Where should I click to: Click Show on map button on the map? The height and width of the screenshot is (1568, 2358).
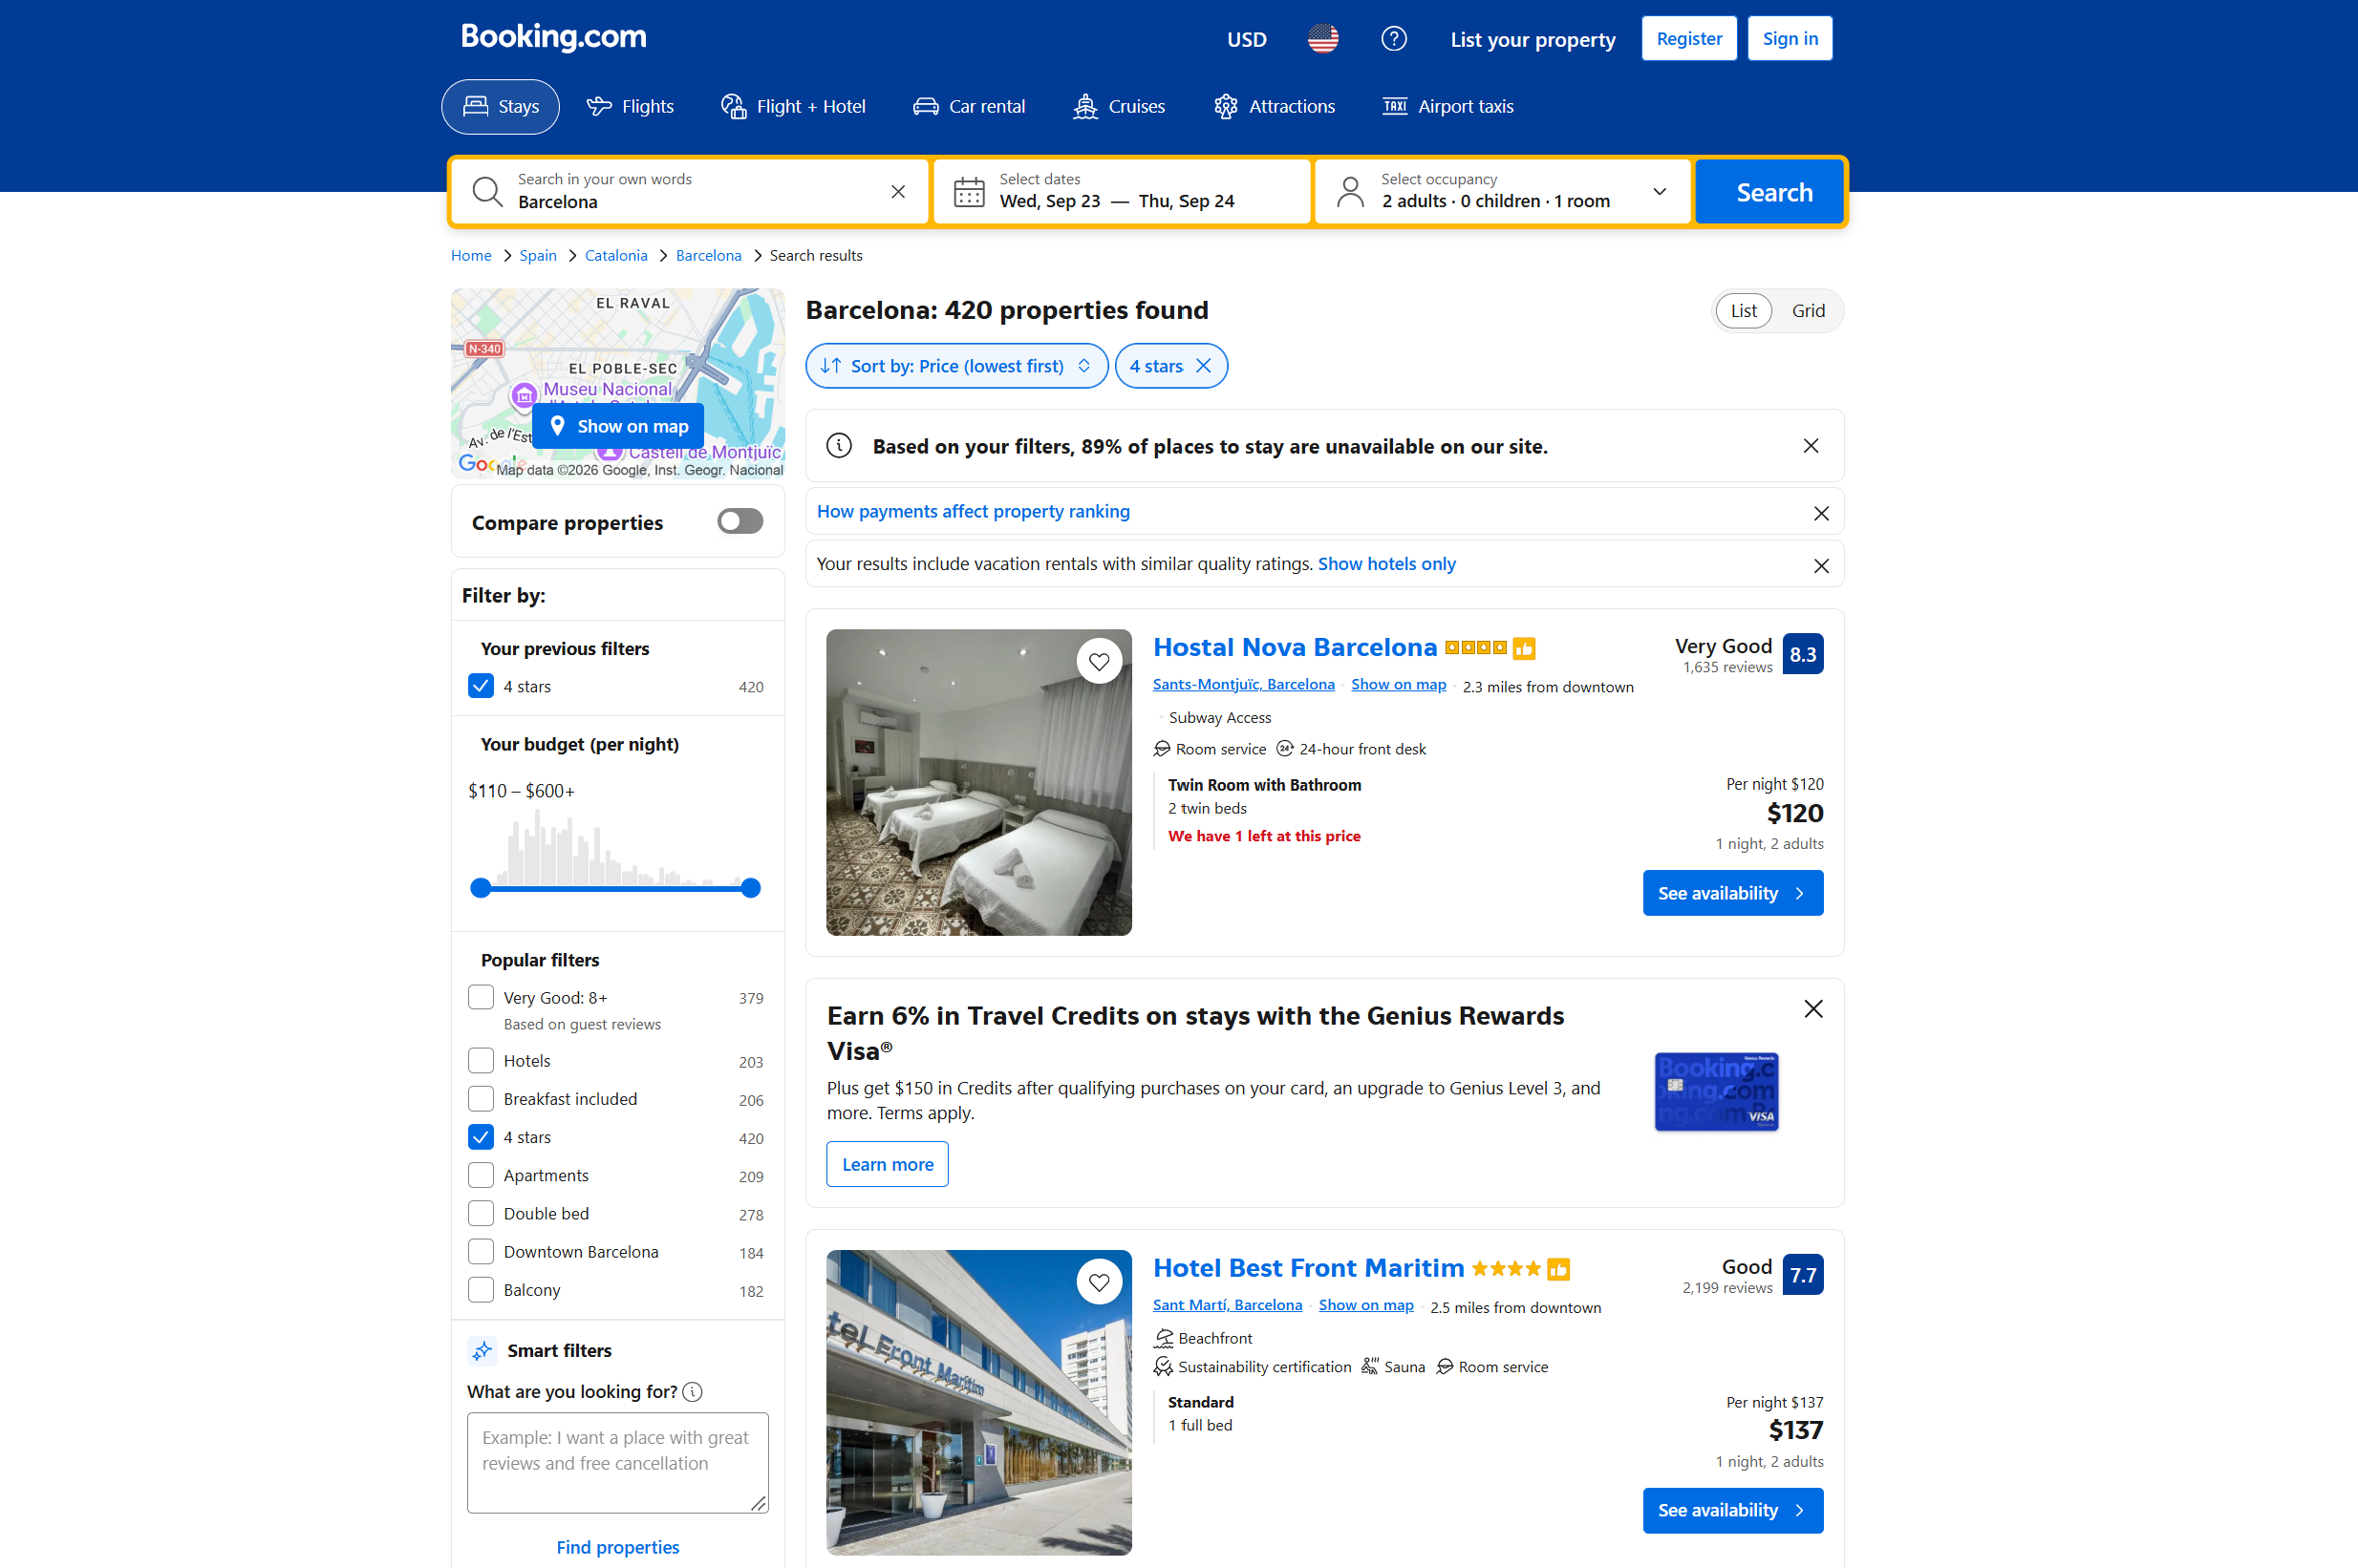[618, 426]
